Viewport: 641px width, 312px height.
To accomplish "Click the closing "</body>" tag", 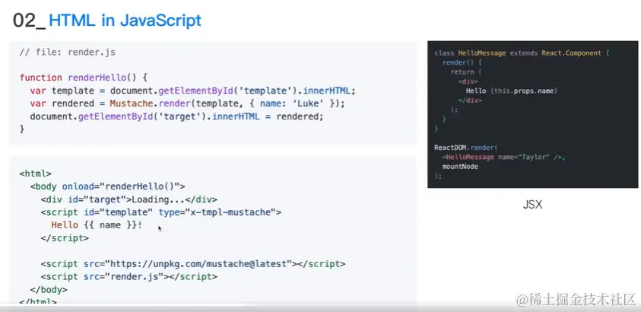I will pos(49,289).
